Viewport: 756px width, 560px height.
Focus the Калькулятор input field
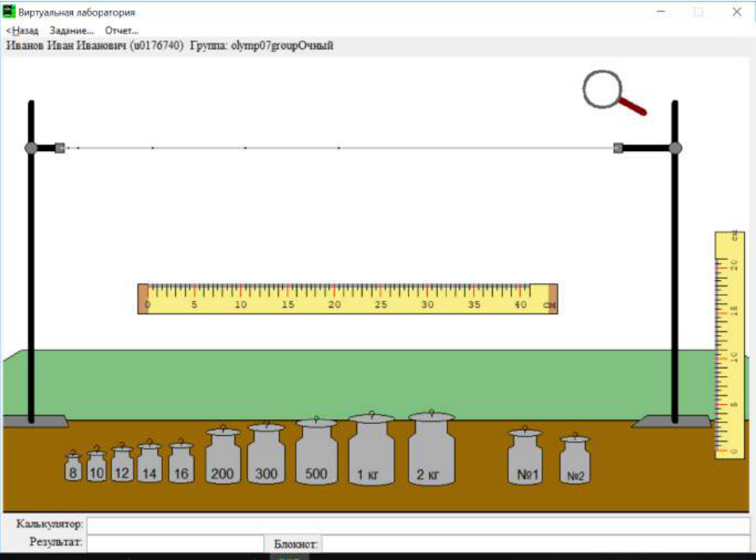[x=418, y=525]
